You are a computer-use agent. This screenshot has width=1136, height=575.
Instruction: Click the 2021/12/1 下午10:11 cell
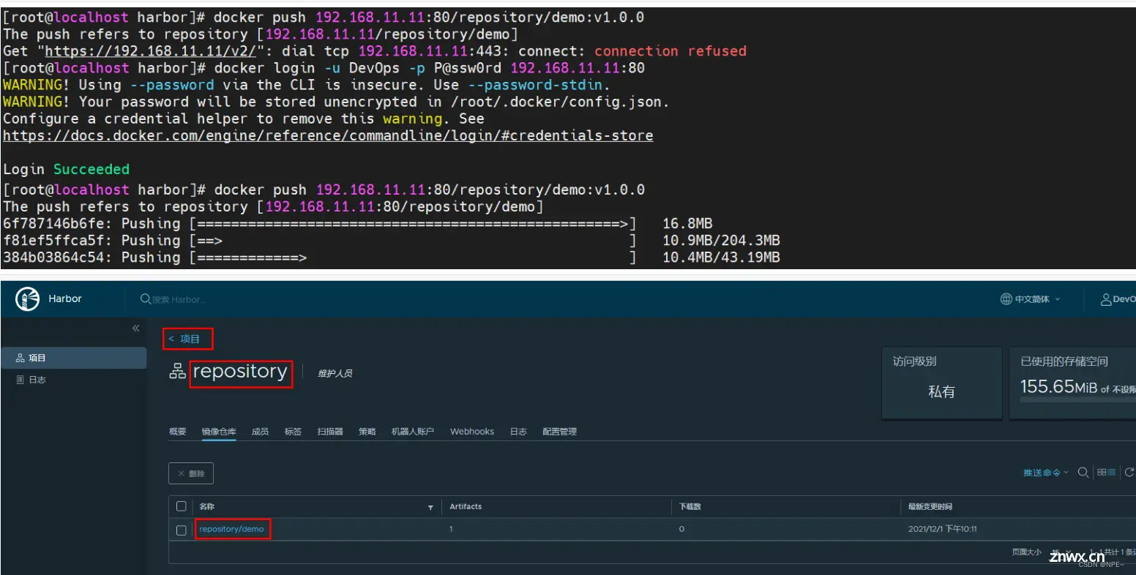click(x=943, y=529)
